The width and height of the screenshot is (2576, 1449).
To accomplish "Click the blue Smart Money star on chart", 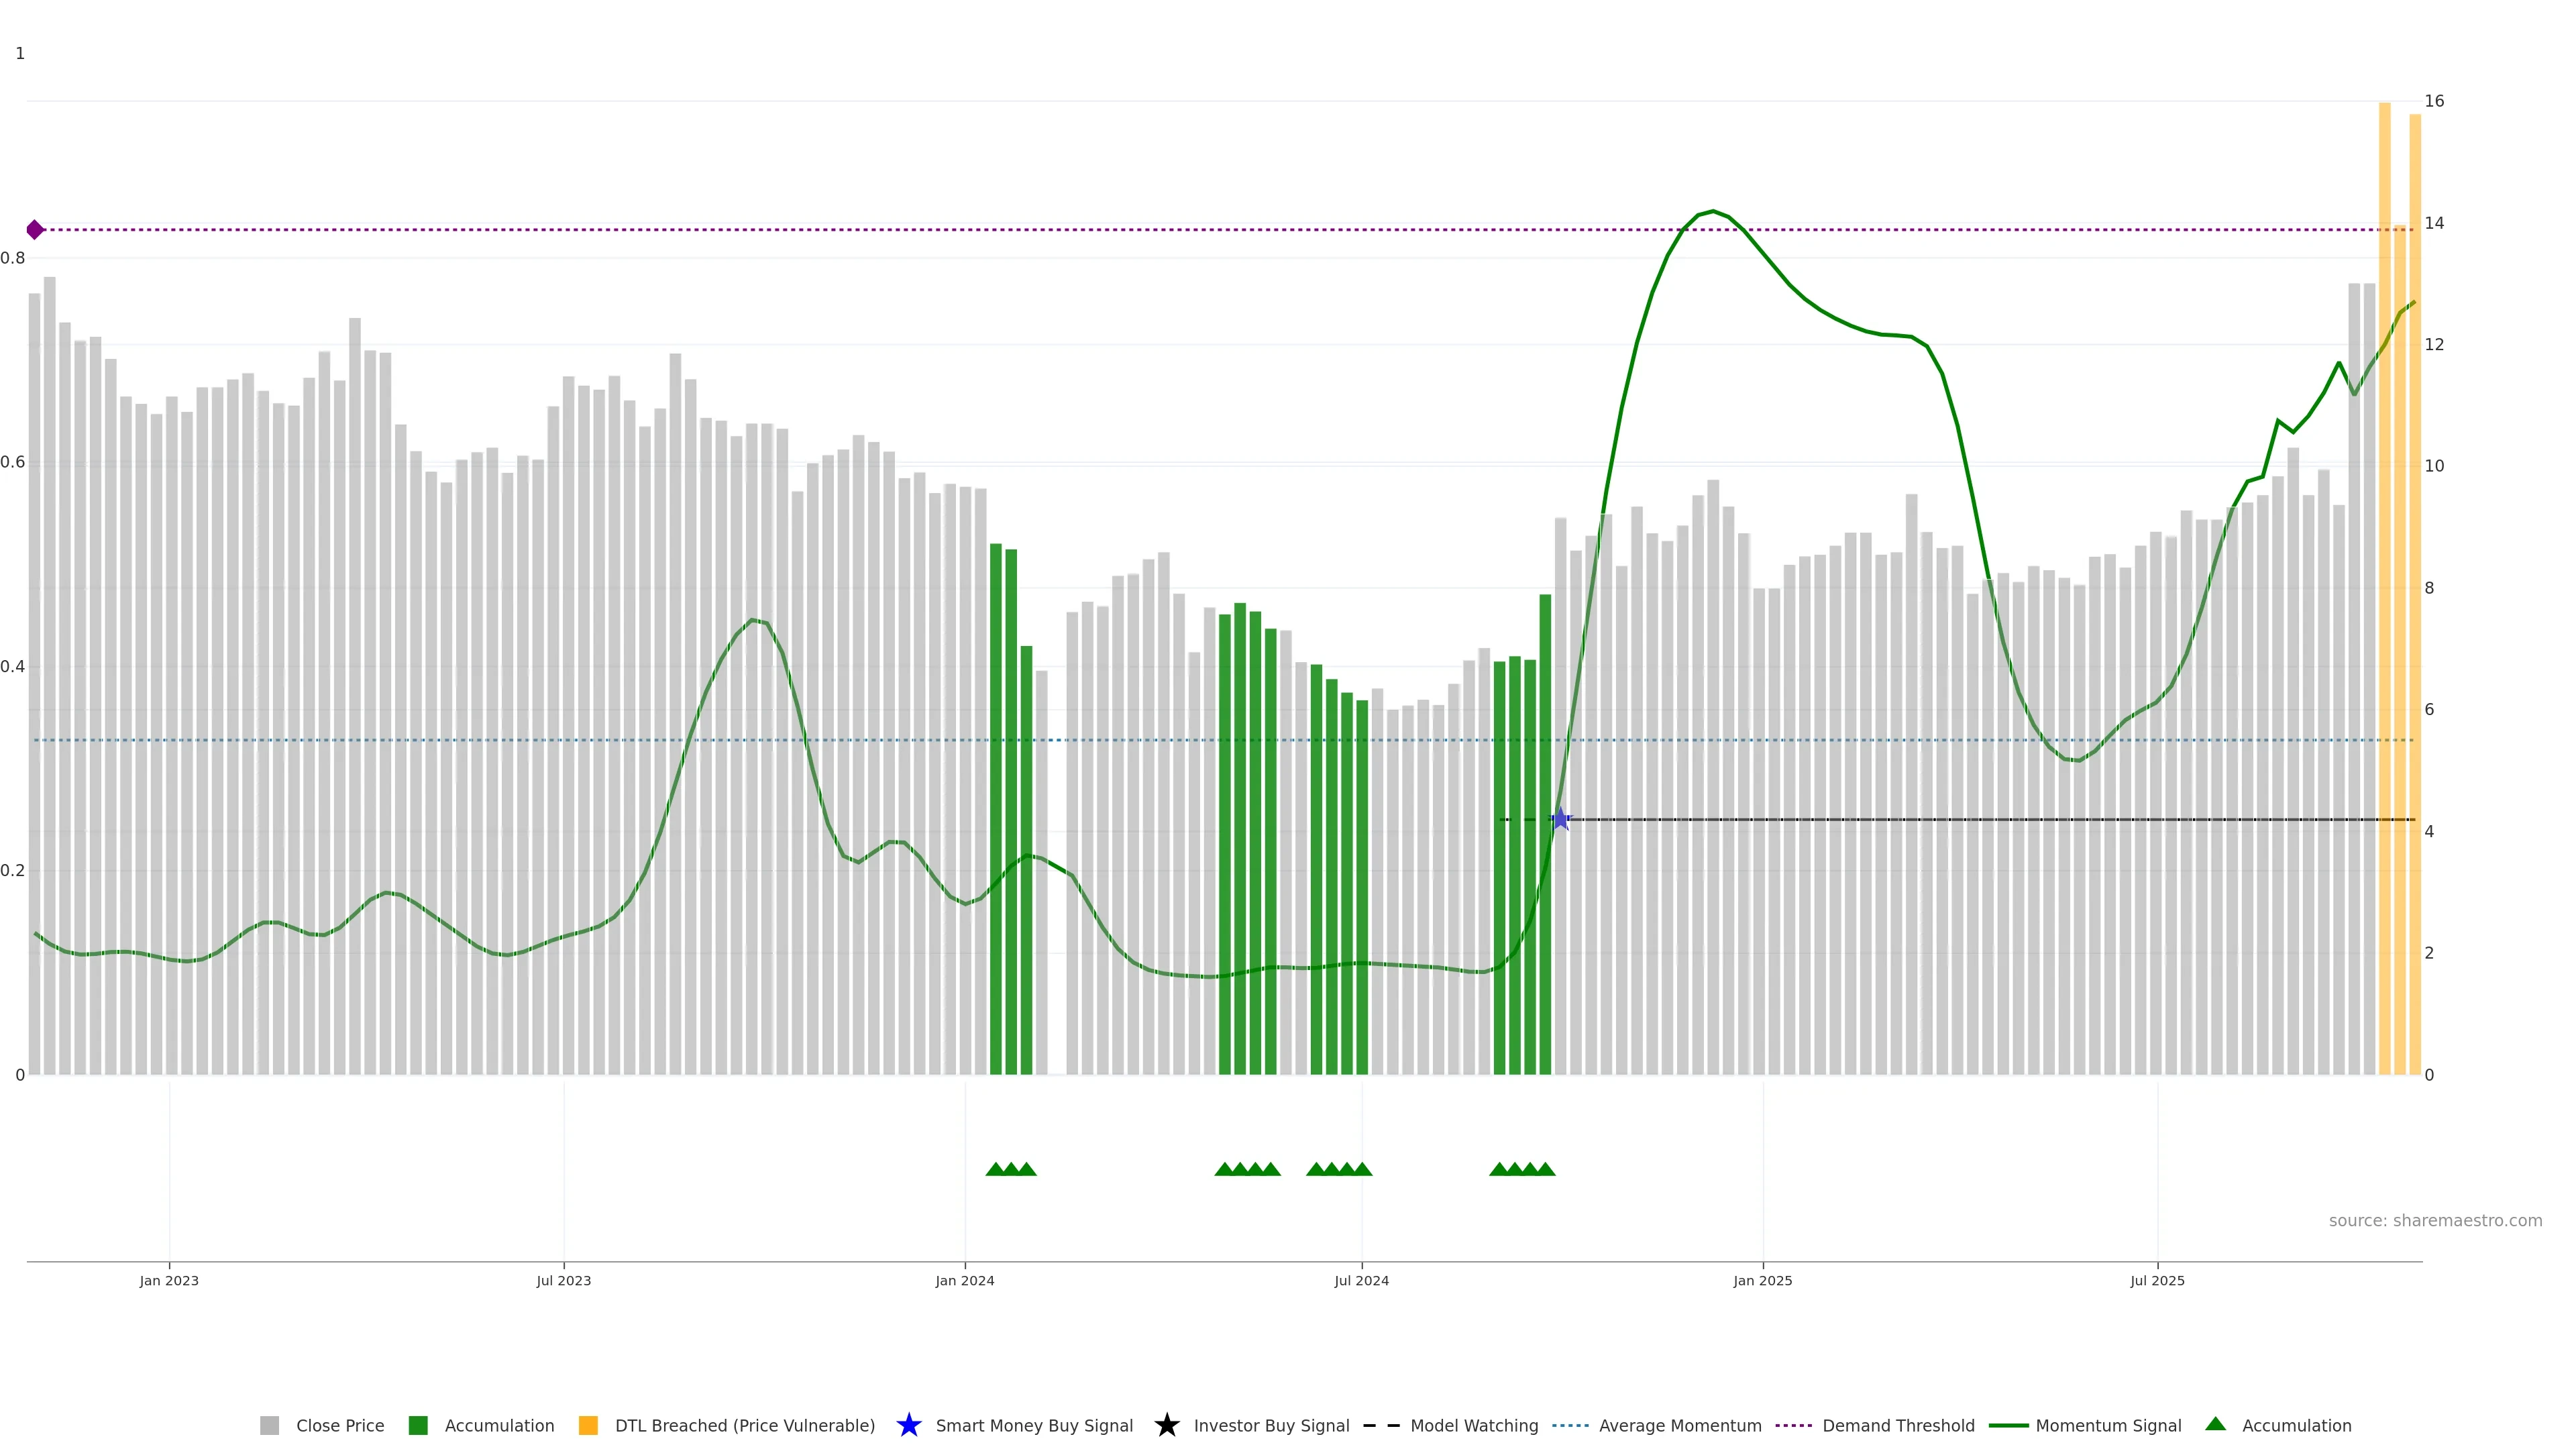I will pyautogui.click(x=1560, y=819).
